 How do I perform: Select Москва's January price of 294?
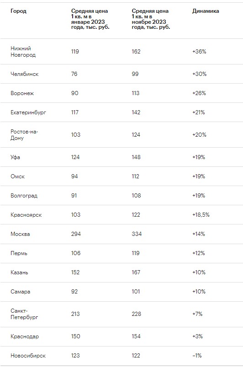tap(76, 234)
